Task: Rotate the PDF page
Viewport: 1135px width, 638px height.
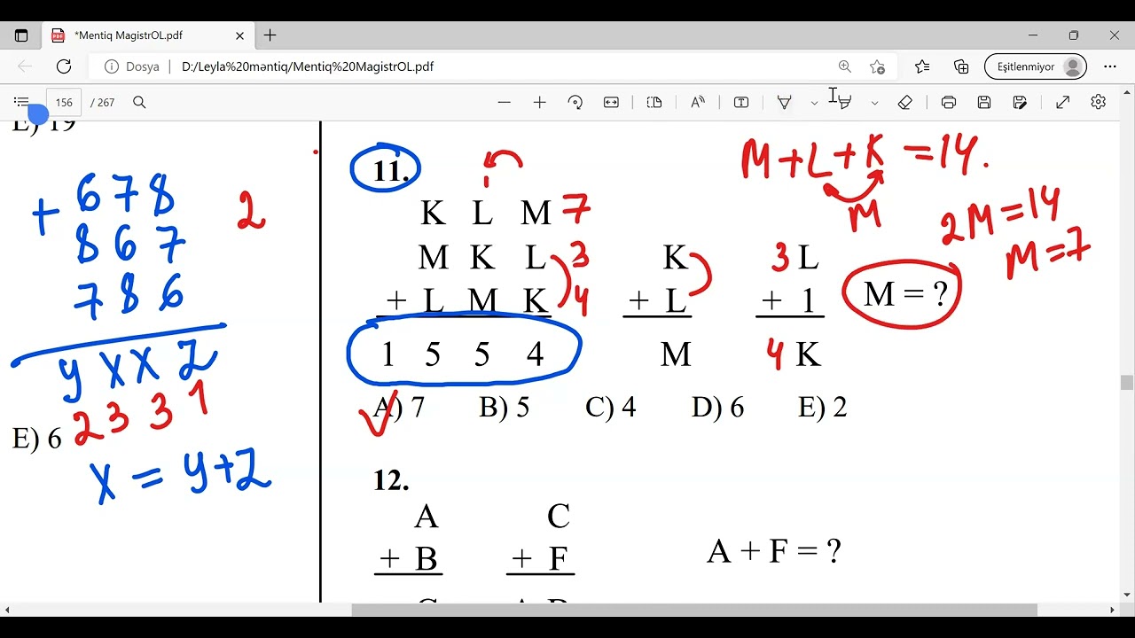Action: (575, 103)
